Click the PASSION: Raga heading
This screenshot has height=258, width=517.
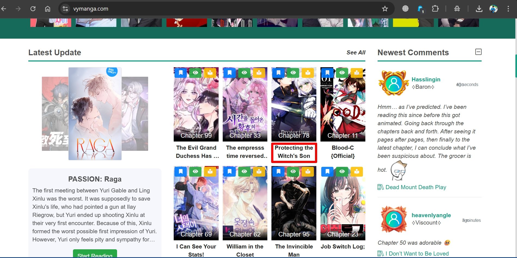[x=95, y=179]
